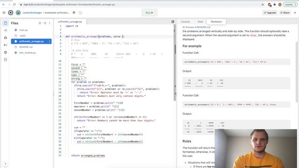Click the Share button
Screen dimensions: 299x168
coord(285,13)
